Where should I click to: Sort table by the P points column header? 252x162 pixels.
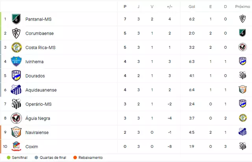click(x=125, y=7)
